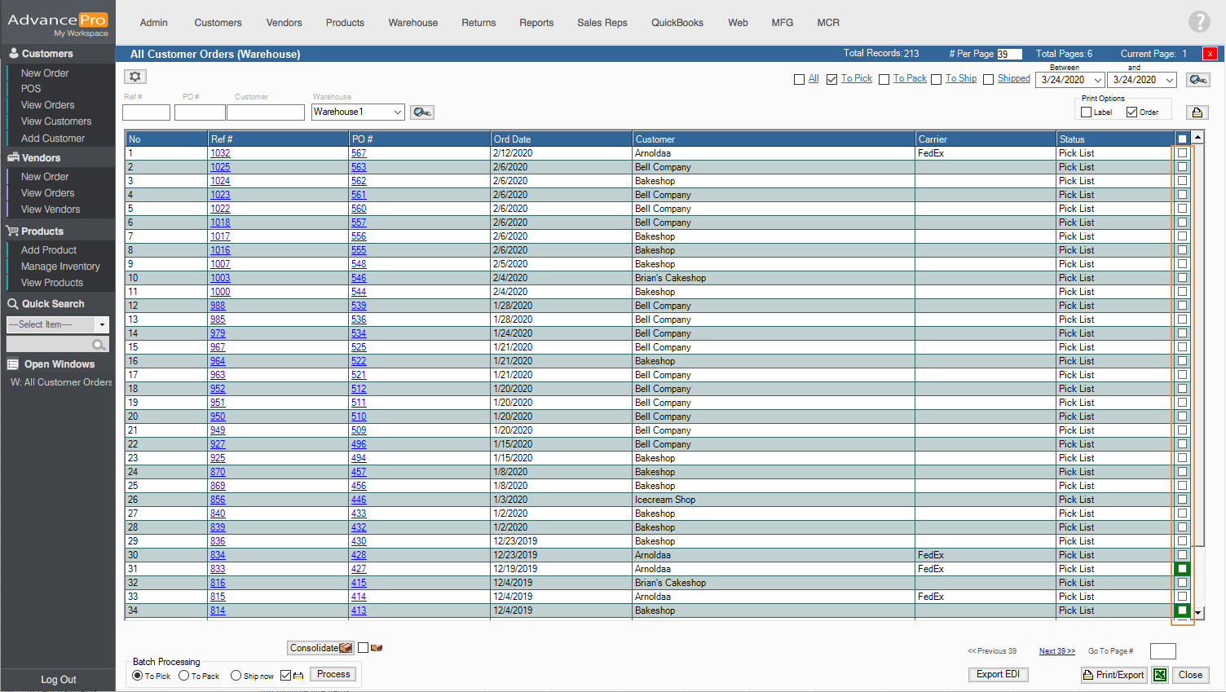Open the settings gear above the filters
This screenshot has height=692, width=1226.
(135, 77)
